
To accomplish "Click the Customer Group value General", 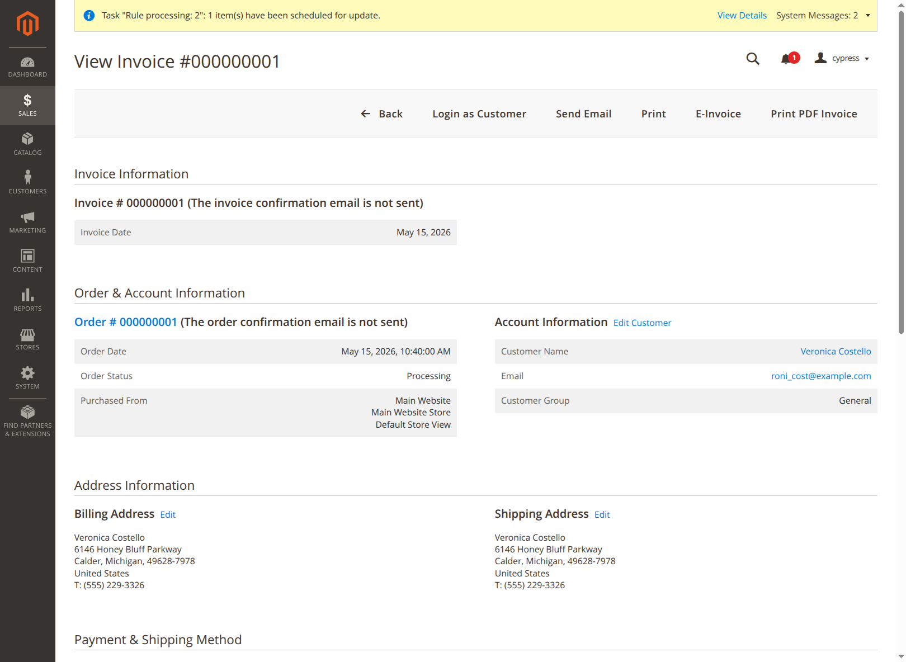I will [x=855, y=401].
